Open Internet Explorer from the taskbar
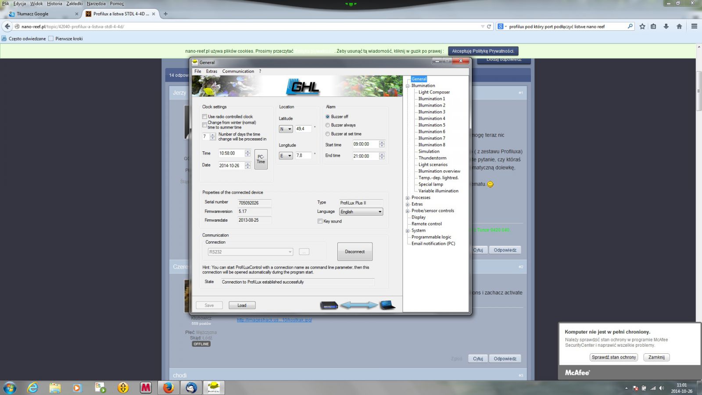 pyautogui.click(x=32, y=388)
